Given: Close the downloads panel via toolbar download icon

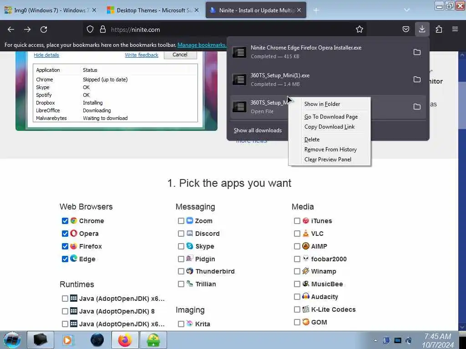Looking at the screenshot, I should (x=422, y=29).
